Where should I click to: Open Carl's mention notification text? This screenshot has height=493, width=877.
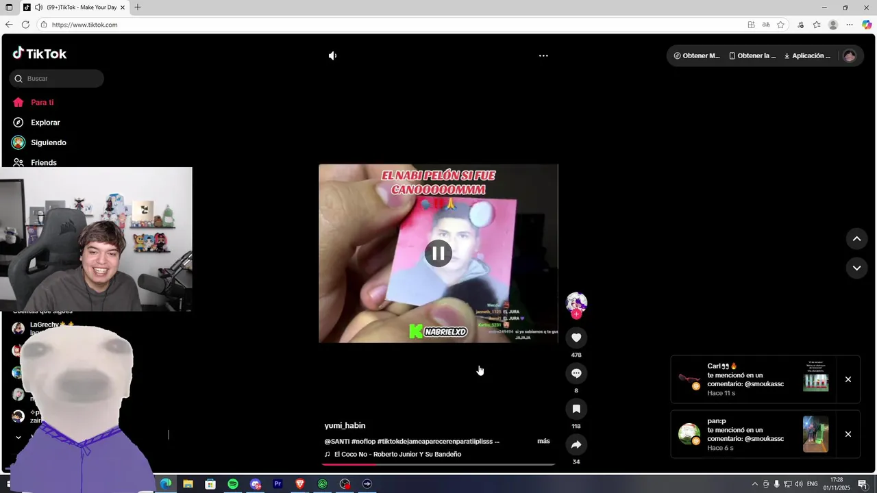point(745,379)
